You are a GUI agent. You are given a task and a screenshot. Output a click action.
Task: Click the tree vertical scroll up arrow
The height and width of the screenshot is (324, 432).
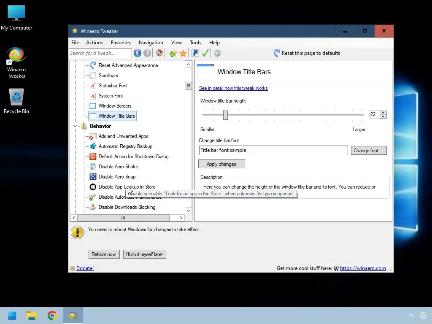pos(188,65)
